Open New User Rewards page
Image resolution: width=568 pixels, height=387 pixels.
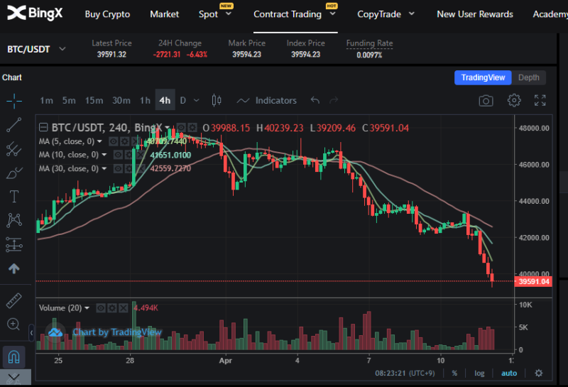point(475,14)
